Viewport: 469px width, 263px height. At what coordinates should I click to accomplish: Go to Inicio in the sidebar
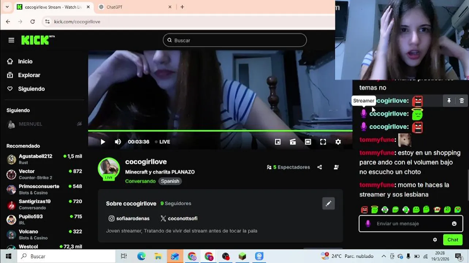pyautogui.click(x=25, y=61)
